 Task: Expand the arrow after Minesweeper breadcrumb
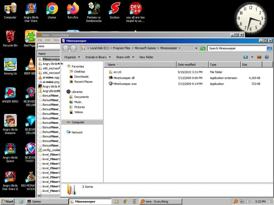(x=180, y=48)
